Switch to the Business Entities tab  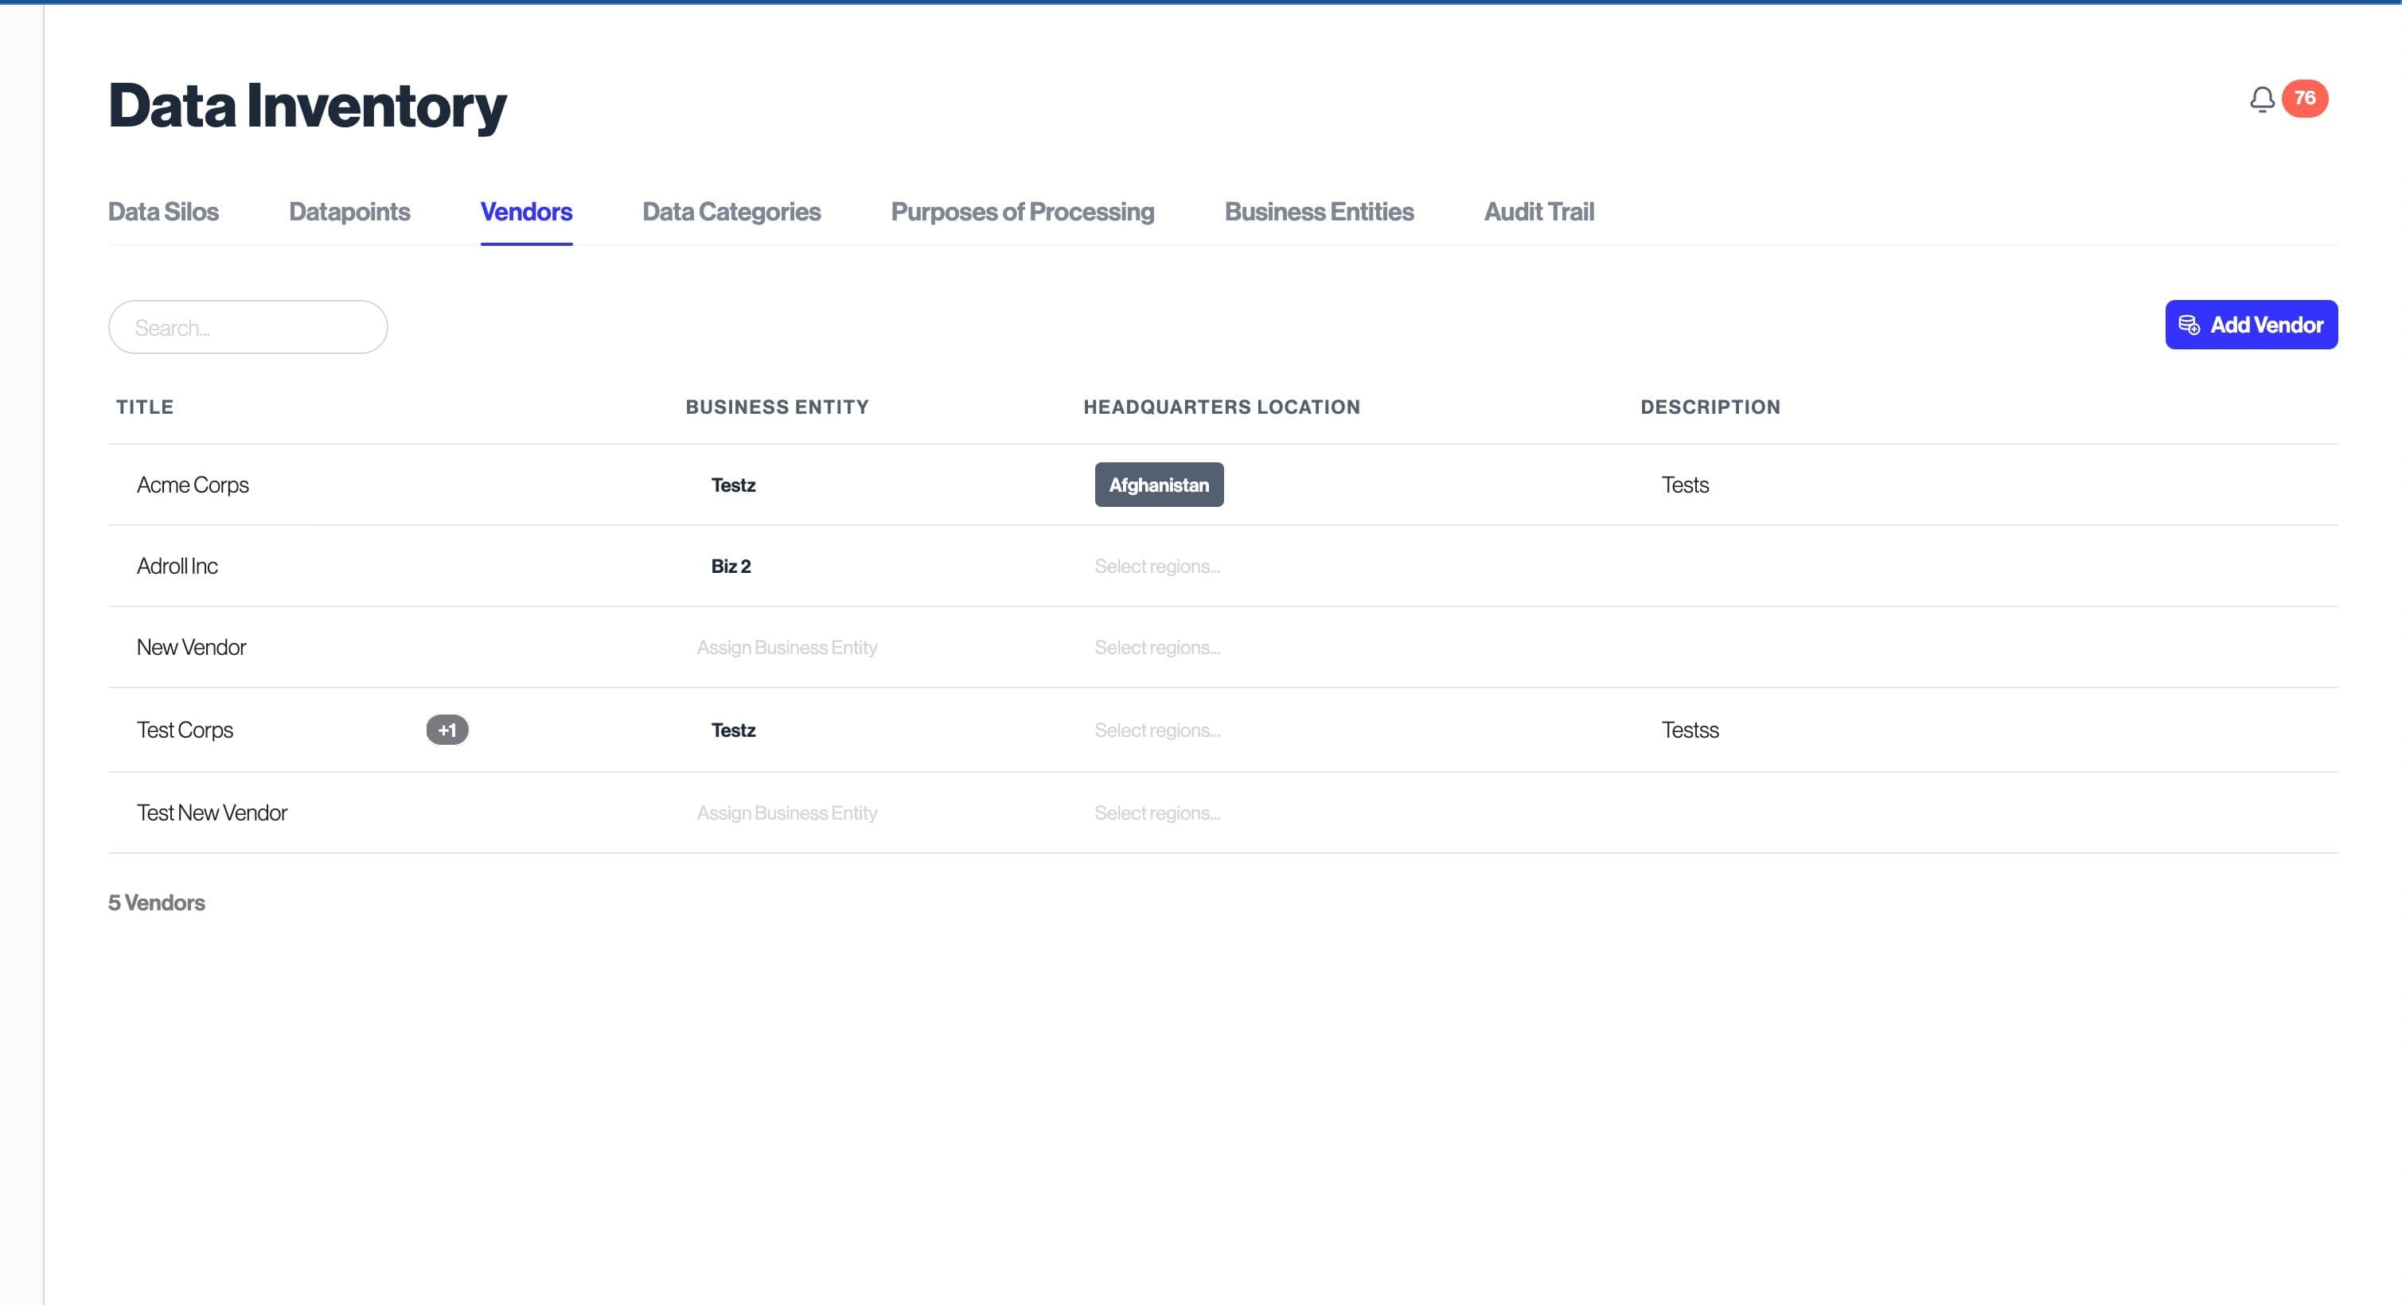[x=1319, y=212]
